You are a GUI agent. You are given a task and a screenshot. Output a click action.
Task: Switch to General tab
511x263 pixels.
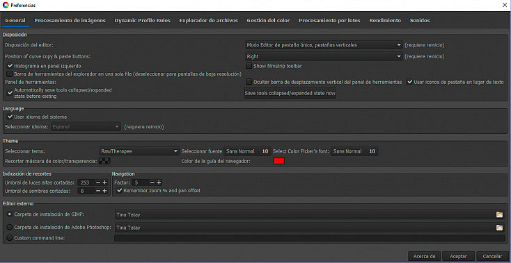click(15, 20)
